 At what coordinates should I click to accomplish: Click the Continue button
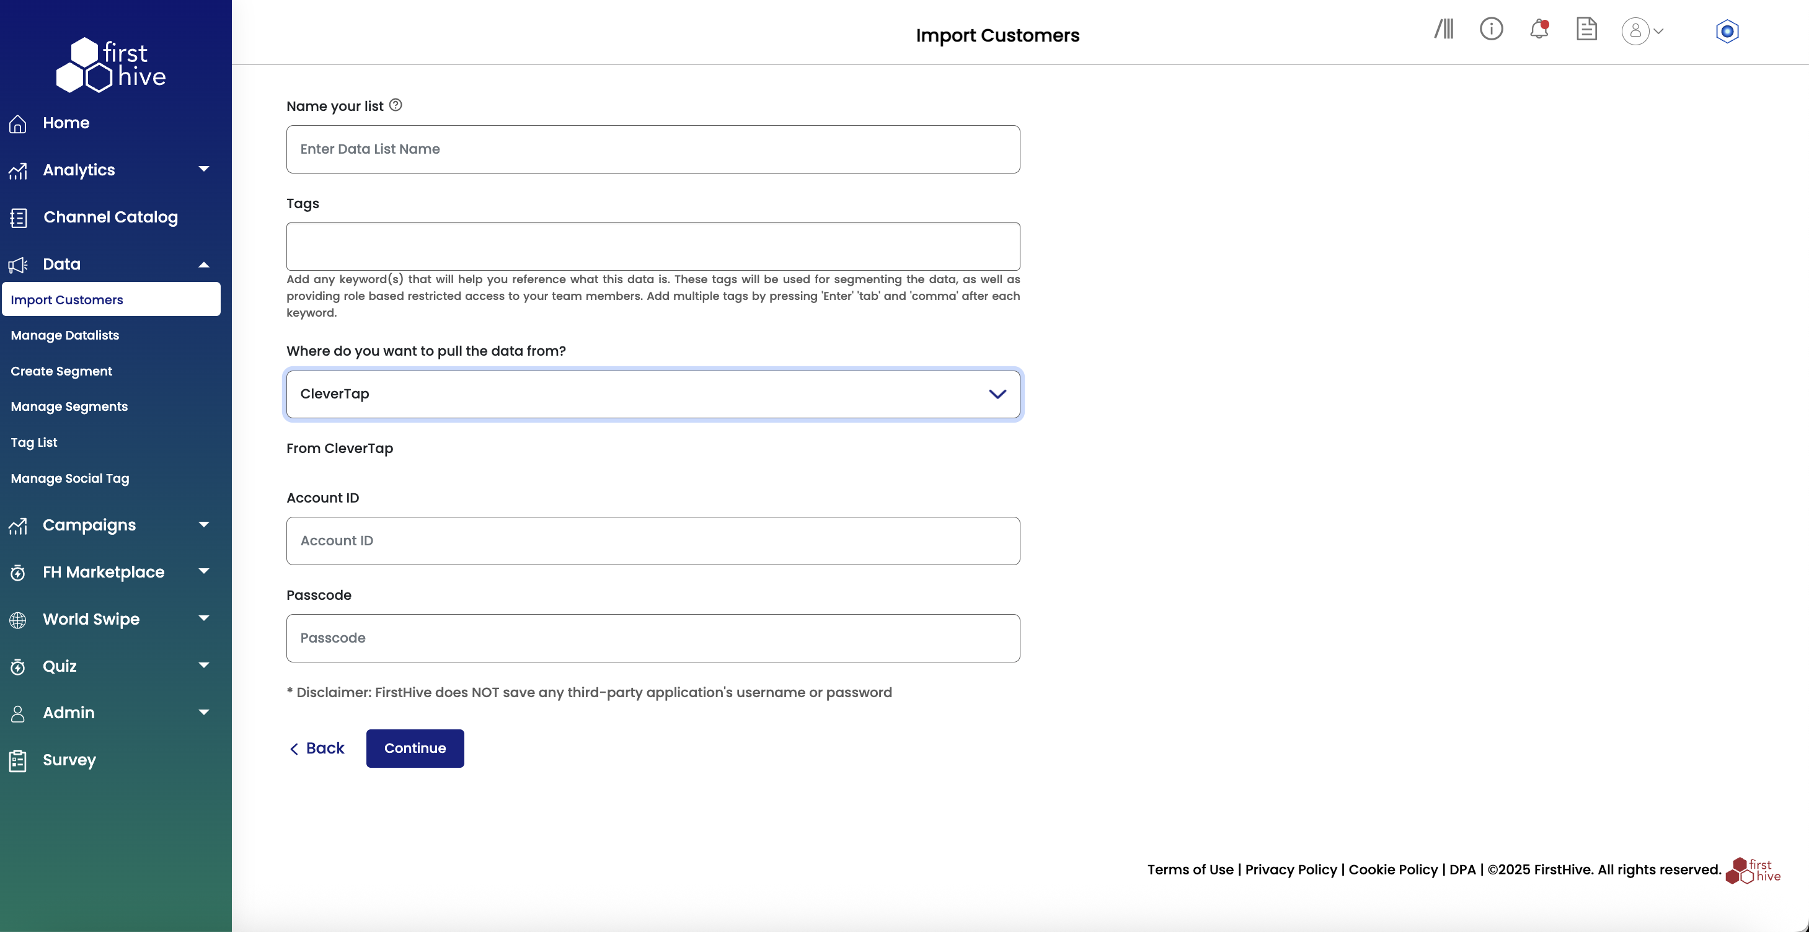[415, 748]
